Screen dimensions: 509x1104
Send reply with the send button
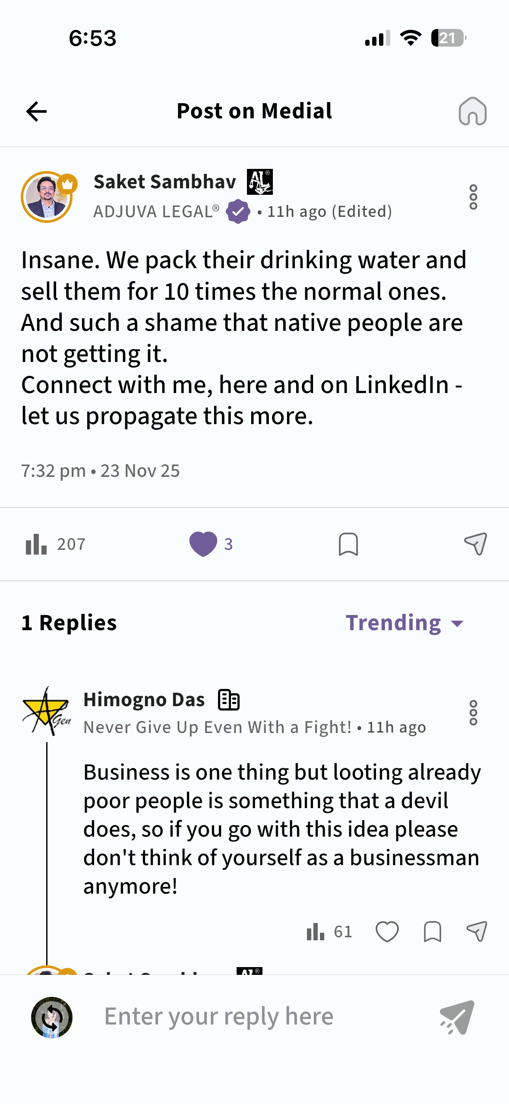click(458, 1017)
